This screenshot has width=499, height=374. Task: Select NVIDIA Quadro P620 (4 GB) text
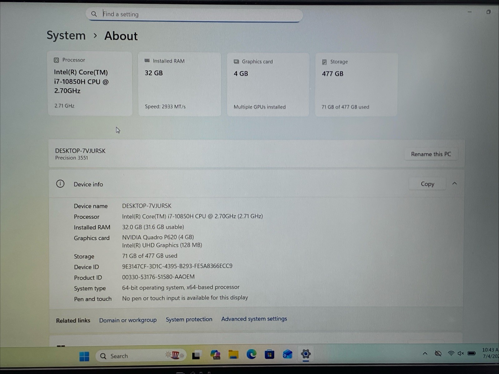[158, 237]
